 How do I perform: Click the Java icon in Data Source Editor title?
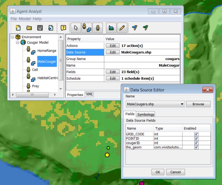pyautogui.click(x=126, y=90)
